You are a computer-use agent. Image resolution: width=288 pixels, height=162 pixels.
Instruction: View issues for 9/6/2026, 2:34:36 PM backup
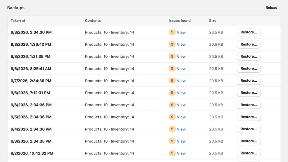tap(181, 105)
